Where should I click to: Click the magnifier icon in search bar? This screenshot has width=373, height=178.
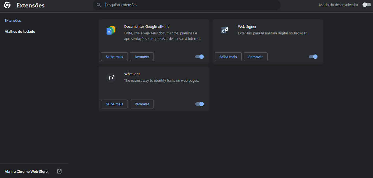(x=99, y=5)
